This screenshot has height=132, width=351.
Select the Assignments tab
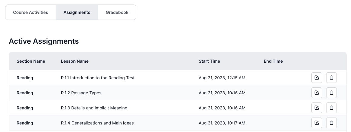click(x=77, y=12)
